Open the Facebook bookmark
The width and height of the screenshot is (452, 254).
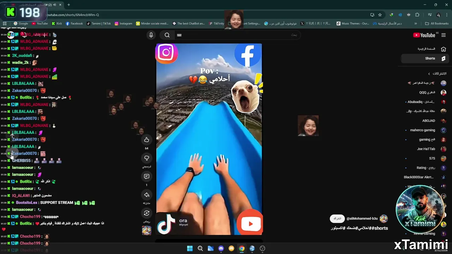tap(74, 24)
